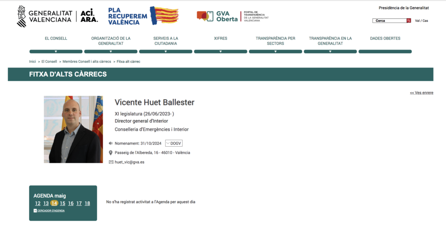Viewport: 446px width, 225px height.
Task: Click the Membres Consell i alts càrrecs breadcrumb
Action: (87, 61)
